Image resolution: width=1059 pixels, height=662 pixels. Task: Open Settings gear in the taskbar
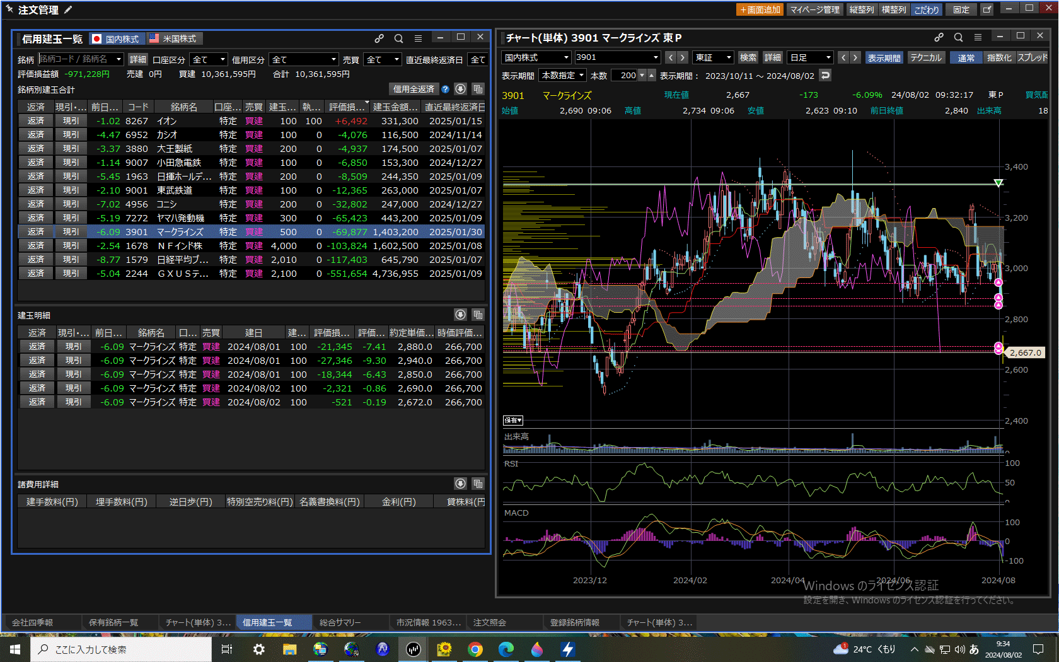coord(258,649)
